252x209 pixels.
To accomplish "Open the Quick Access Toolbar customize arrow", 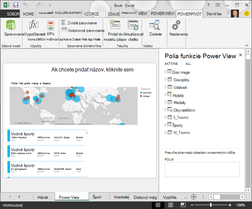I will pyautogui.click(x=50, y=5).
